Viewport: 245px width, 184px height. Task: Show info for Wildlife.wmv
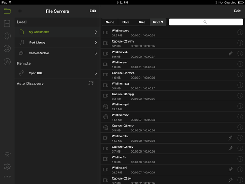(240, 32)
